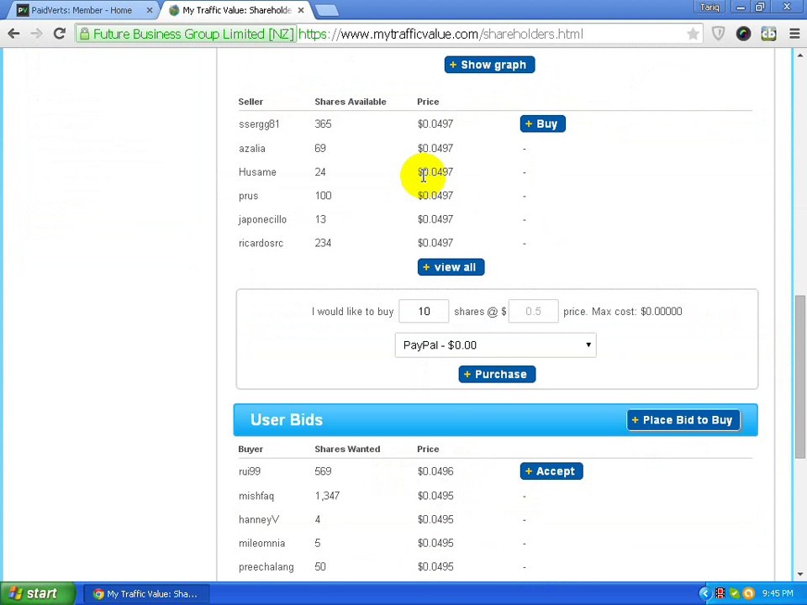
Task: Click seller name ricardosrc
Action: [261, 243]
